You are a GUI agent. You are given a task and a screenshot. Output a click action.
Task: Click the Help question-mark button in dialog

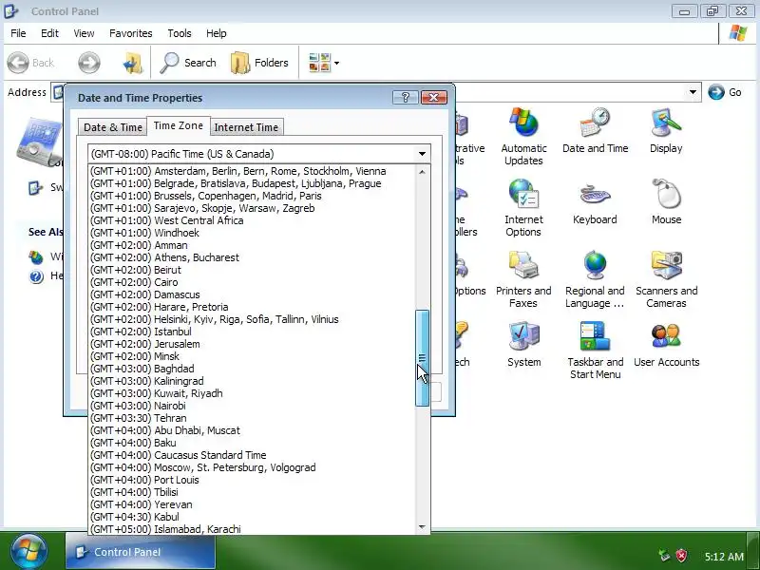click(406, 98)
